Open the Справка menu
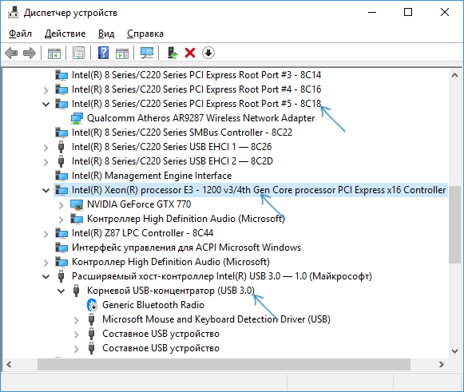This screenshot has width=464, height=392. pos(145,34)
